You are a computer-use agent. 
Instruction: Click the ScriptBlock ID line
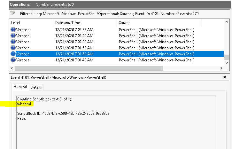(63, 114)
